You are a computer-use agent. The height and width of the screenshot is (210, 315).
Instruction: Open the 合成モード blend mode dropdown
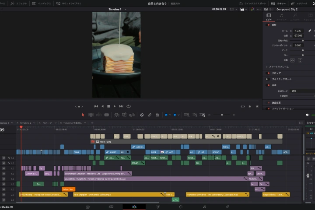(302, 91)
